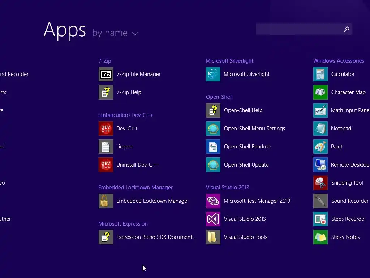Click the Embedded Lockdown Manager group header
The width and height of the screenshot is (370, 278).
(x=135, y=188)
